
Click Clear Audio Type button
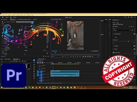click(131, 26)
